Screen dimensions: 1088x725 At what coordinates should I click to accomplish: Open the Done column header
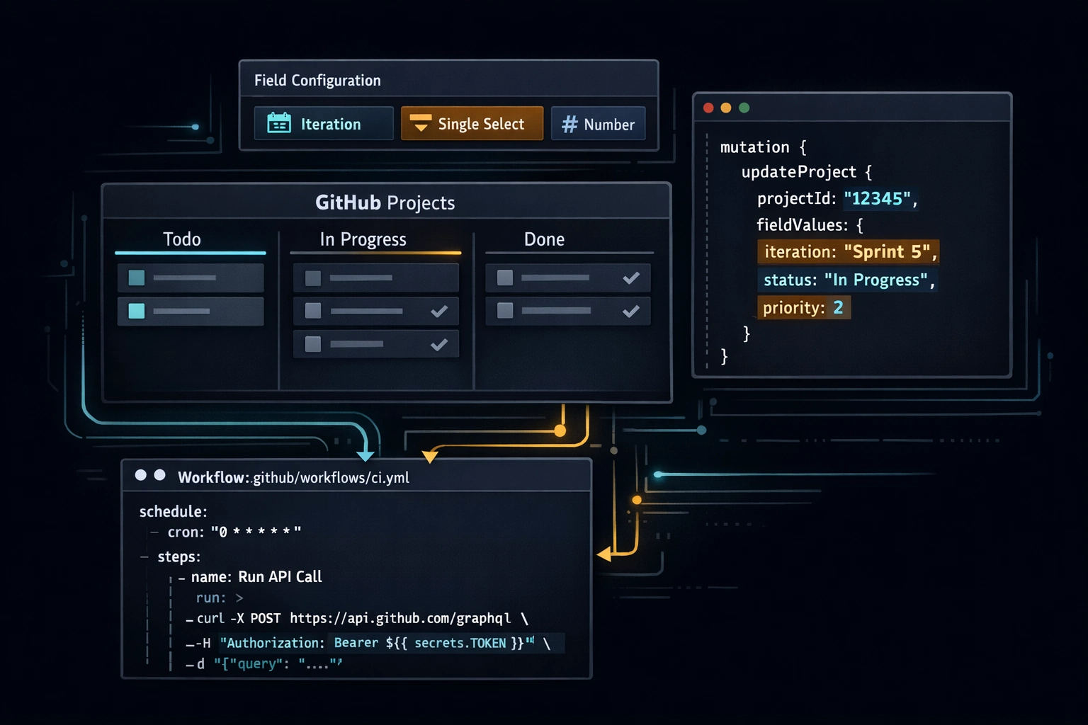coord(544,239)
